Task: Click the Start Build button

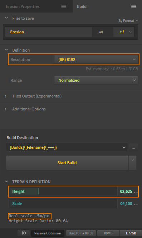Action: [x=67, y=163]
